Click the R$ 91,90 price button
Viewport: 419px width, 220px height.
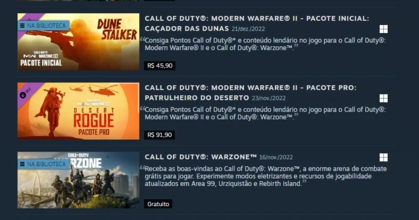160,135
